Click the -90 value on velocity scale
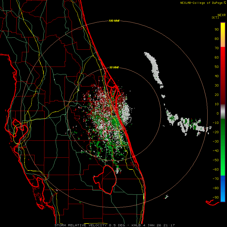227x227 pixels. point(216,197)
